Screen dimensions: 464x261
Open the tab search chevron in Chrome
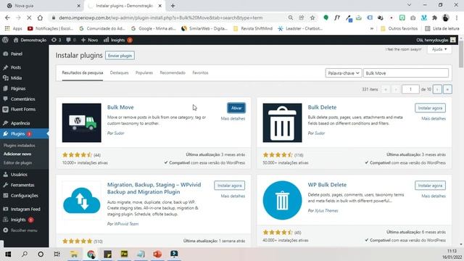point(409,5)
